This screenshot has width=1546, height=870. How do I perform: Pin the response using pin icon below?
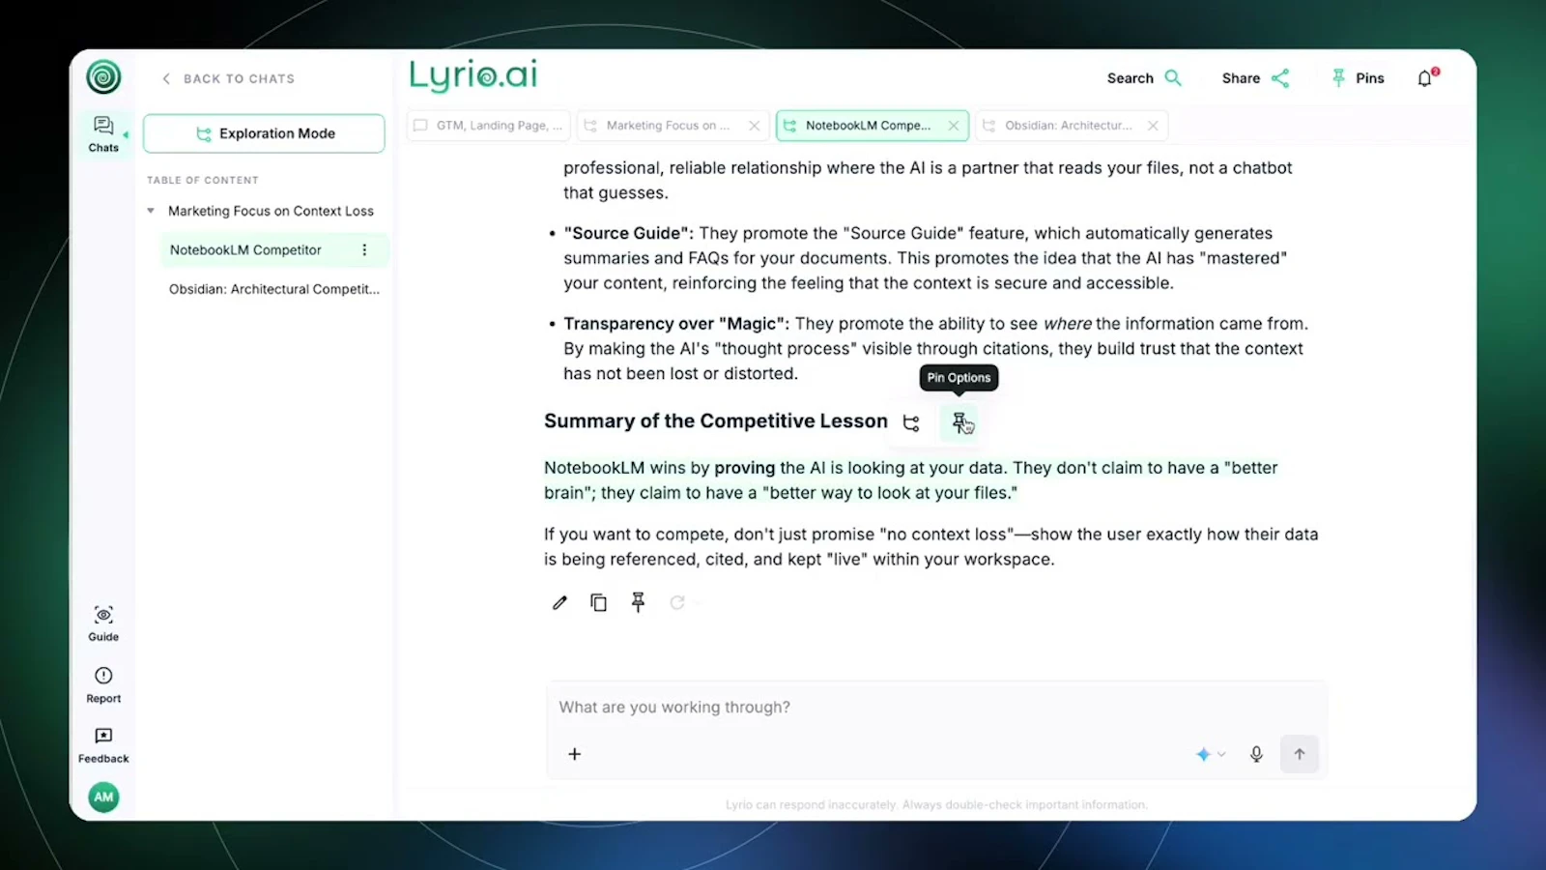pos(638,603)
